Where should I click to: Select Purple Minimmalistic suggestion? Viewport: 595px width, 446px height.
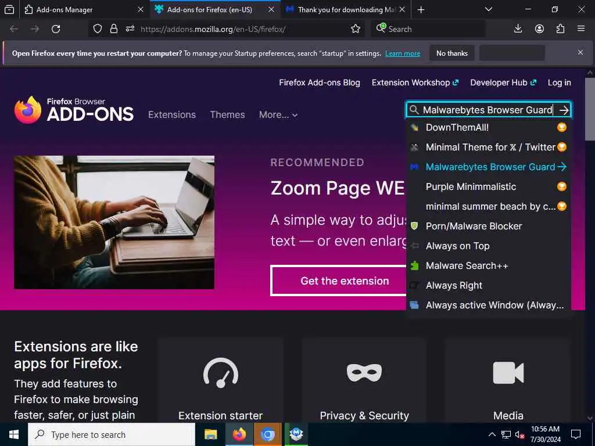click(x=488, y=186)
